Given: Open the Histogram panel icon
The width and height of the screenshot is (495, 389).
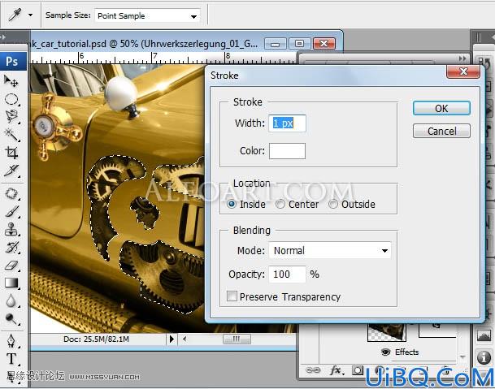Looking at the screenshot, I should pyautogui.click(x=484, y=335).
